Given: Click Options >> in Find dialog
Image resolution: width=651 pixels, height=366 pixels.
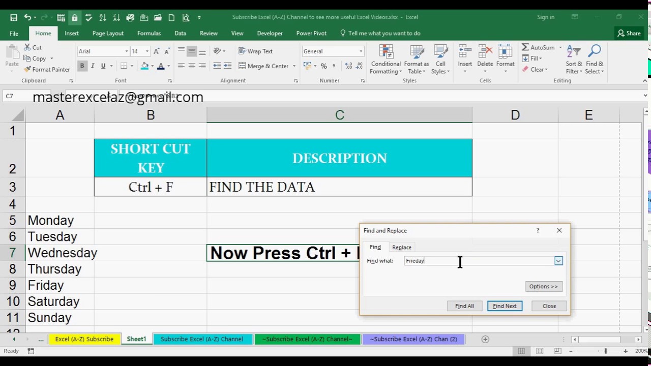Looking at the screenshot, I should (543, 287).
